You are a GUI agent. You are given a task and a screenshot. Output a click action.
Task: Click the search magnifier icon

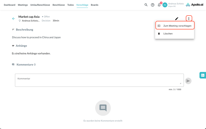tap(146, 5)
